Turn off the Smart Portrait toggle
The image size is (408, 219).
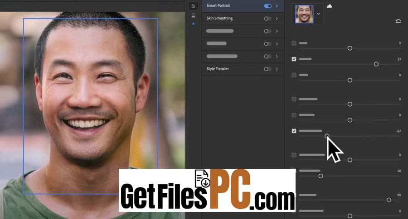click(268, 6)
